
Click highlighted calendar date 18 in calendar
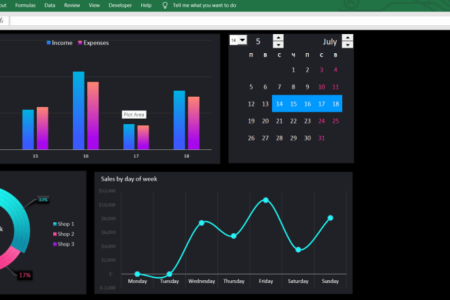click(x=335, y=104)
